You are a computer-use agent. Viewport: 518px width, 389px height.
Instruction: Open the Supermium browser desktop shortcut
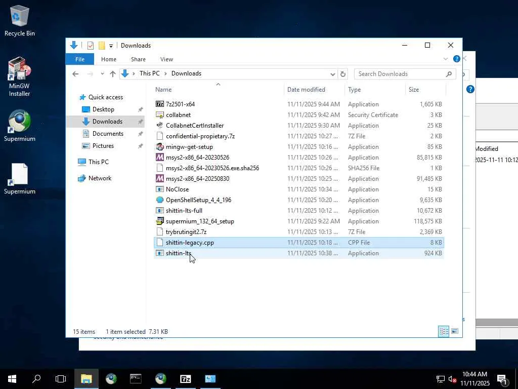pyautogui.click(x=20, y=126)
